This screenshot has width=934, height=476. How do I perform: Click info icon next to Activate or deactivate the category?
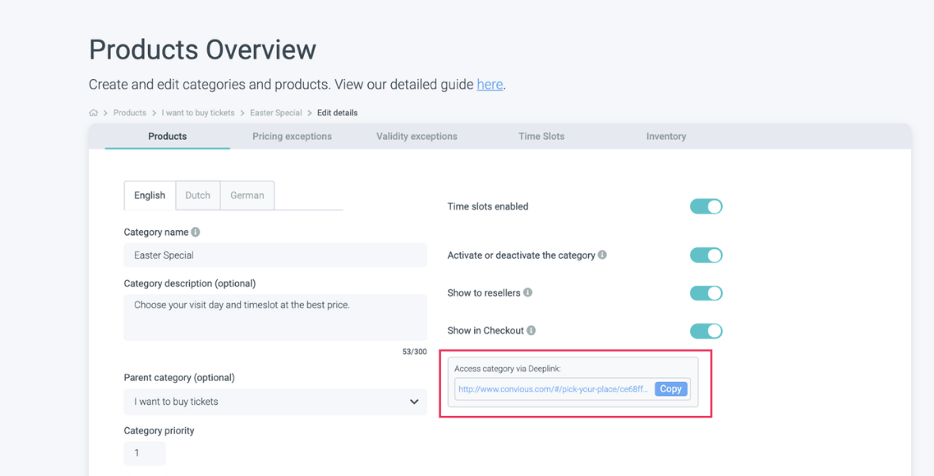pos(602,255)
